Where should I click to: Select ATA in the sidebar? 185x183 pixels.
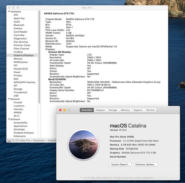pyautogui.click(x=16, y=15)
